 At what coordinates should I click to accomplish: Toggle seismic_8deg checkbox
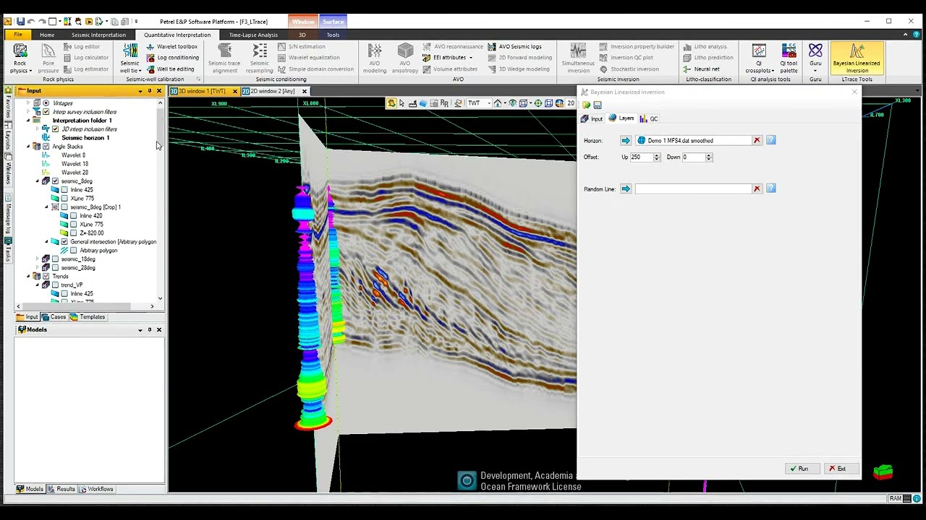tap(55, 181)
